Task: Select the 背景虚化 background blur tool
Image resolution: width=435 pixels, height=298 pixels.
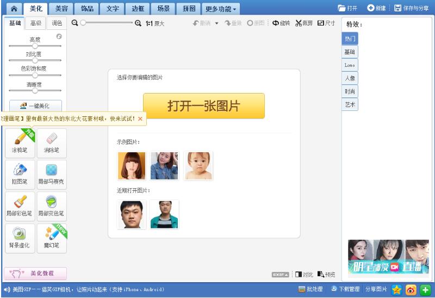Action: (20, 238)
